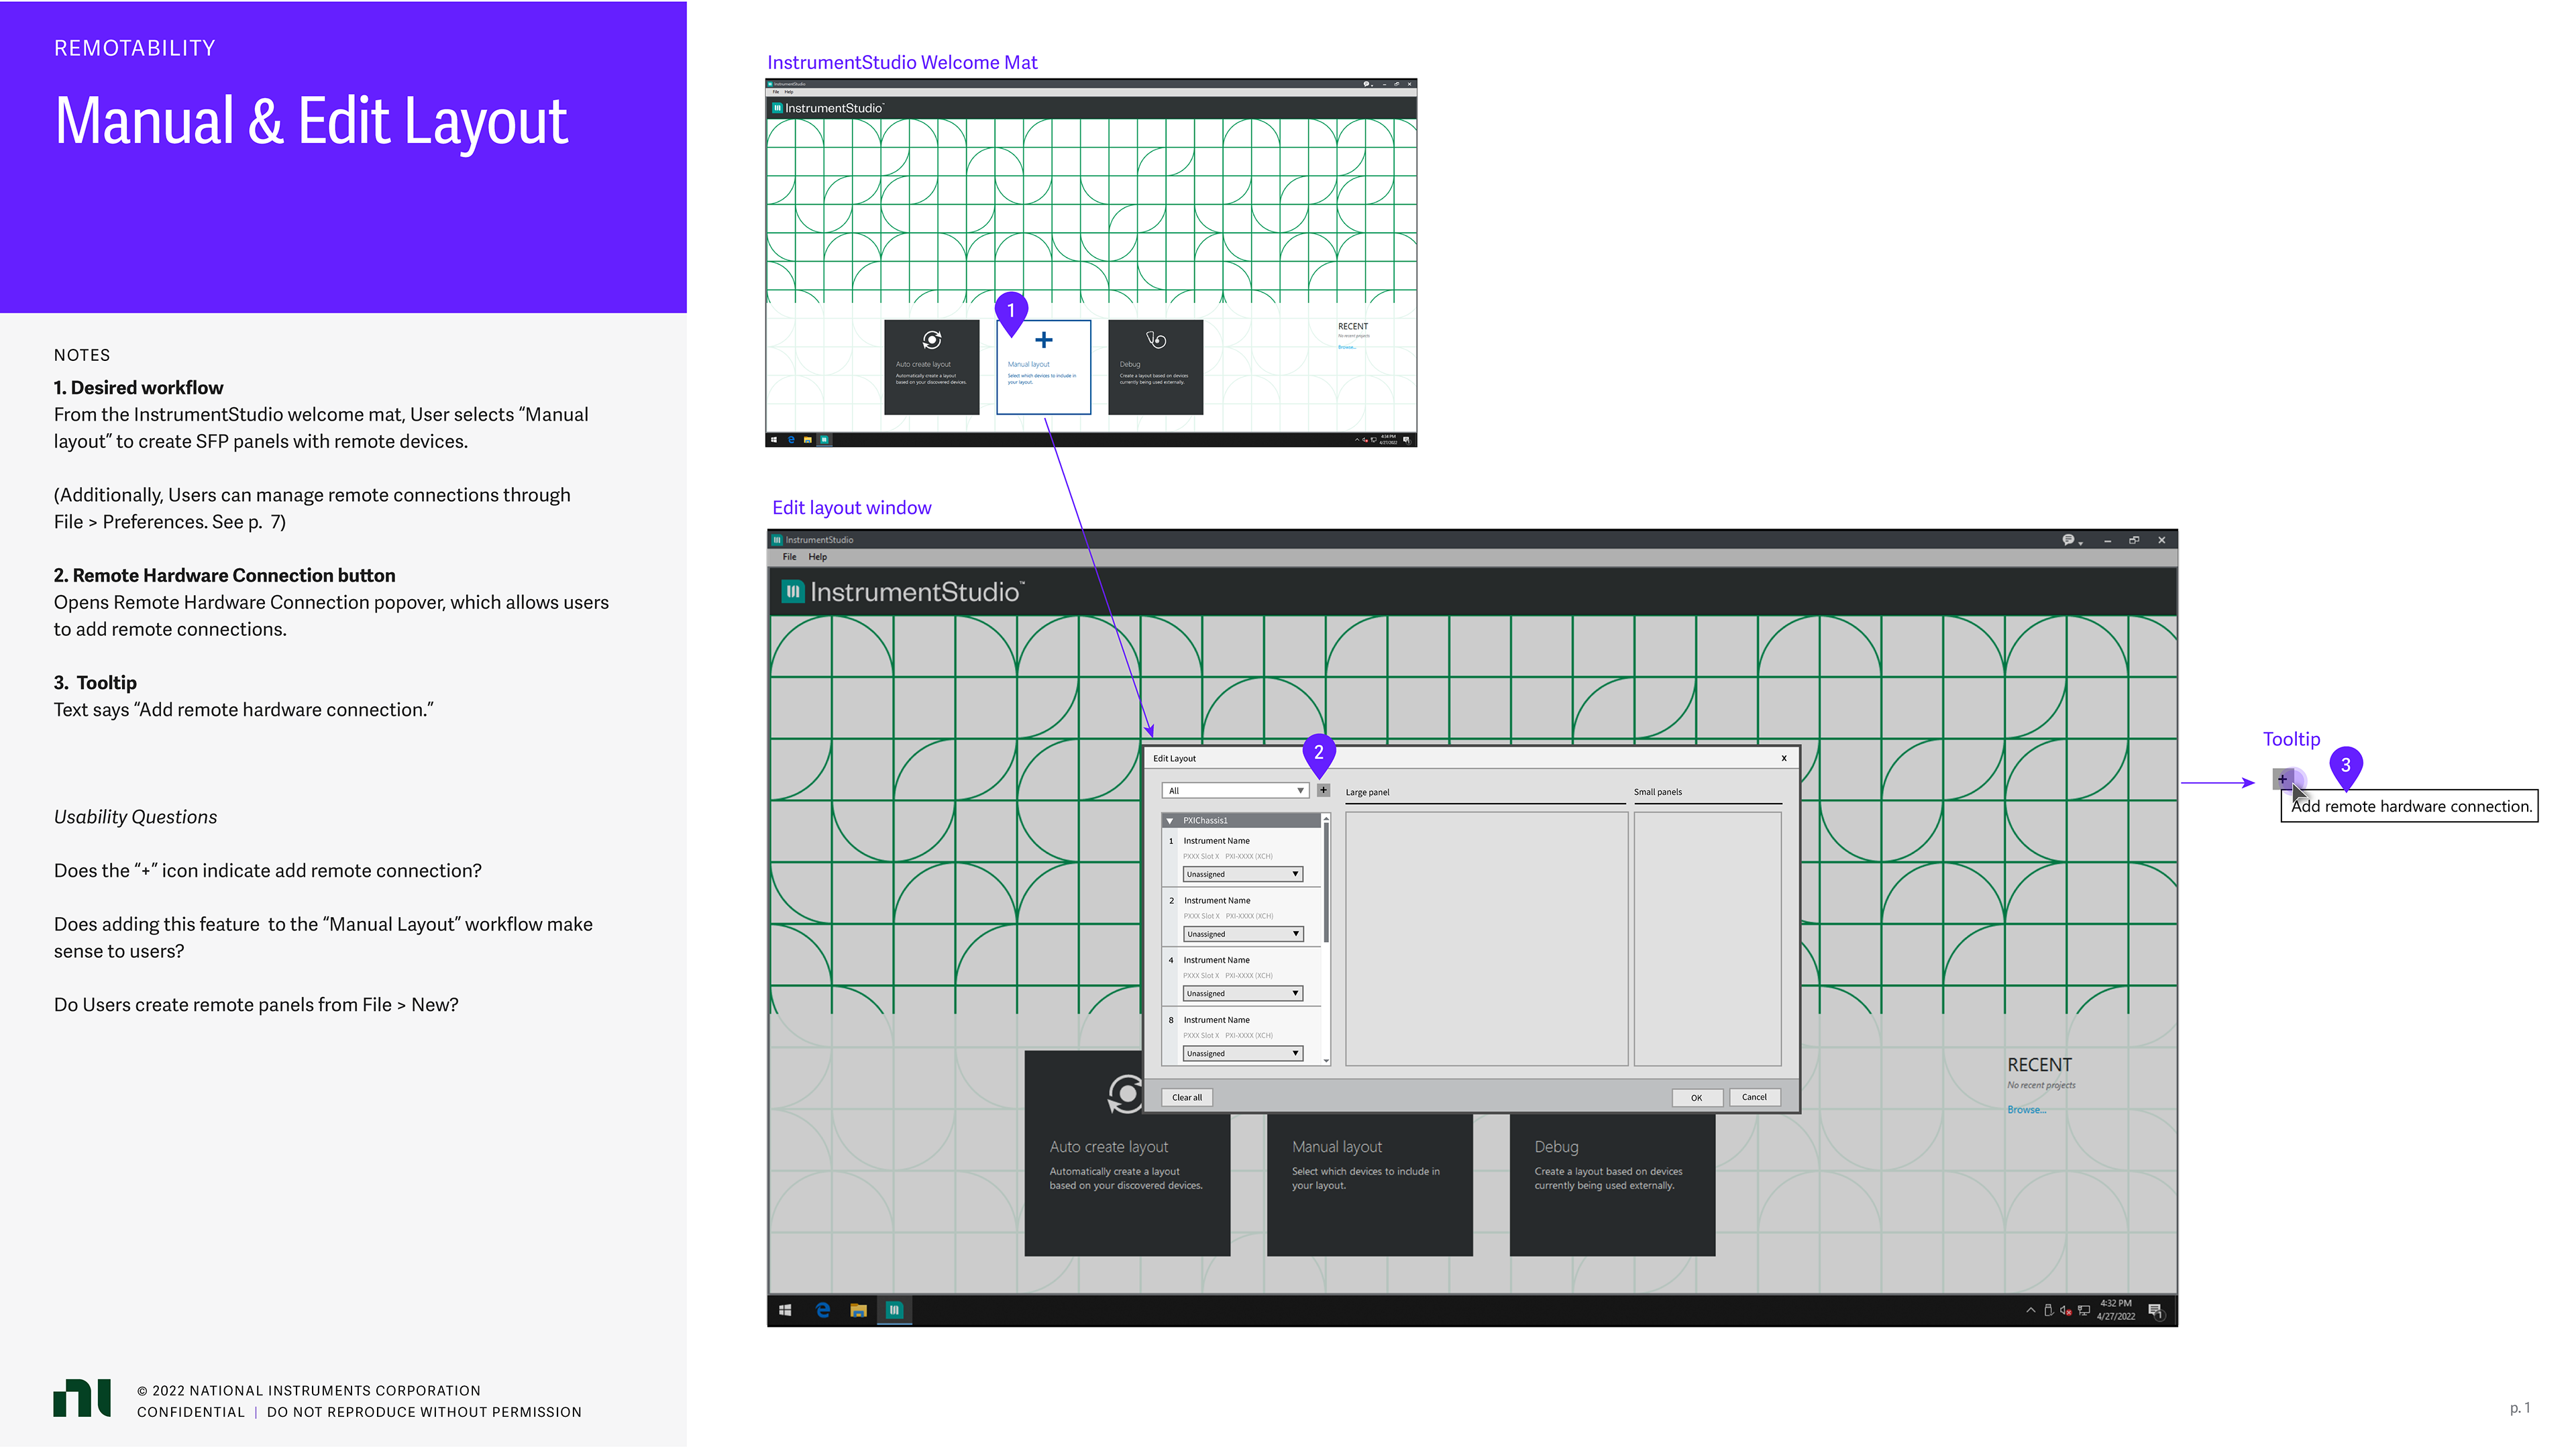Select the Debug tile in the large window

1612,1184
